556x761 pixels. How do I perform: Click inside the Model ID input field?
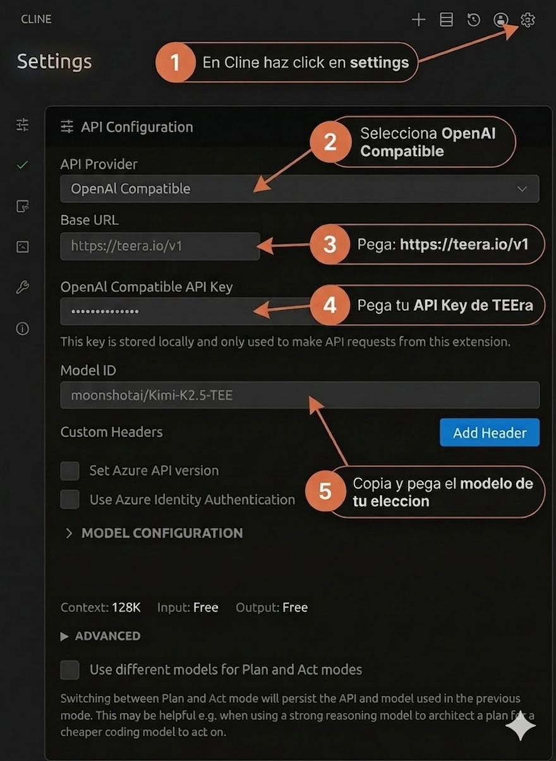click(x=299, y=395)
